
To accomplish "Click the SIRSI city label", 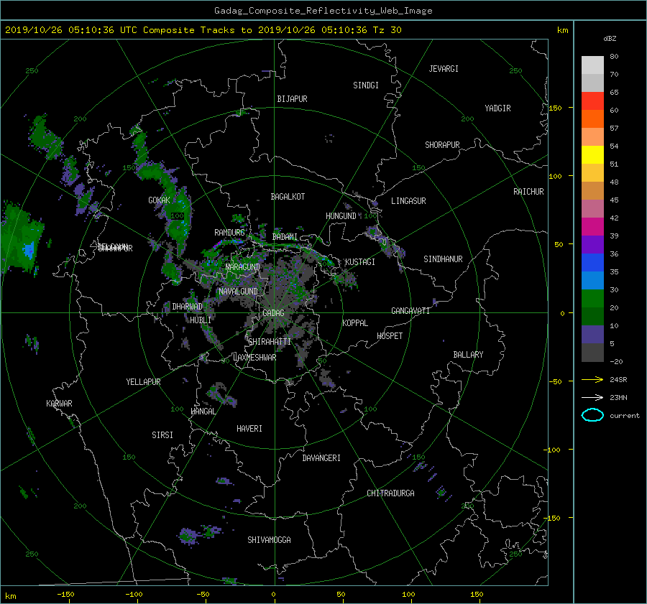I will pyautogui.click(x=162, y=435).
